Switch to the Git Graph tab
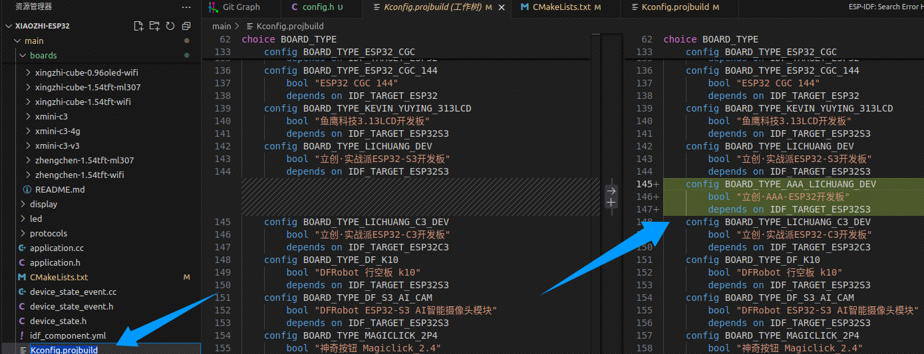 click(x=241, y=7)
